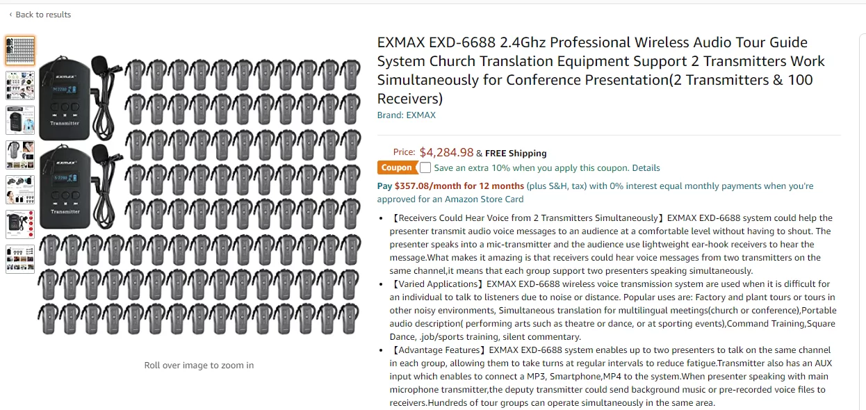Select the fourth thumbnail showing ear-hook receiver
Viewport: 866px width, 410px height.
point(20,154)
